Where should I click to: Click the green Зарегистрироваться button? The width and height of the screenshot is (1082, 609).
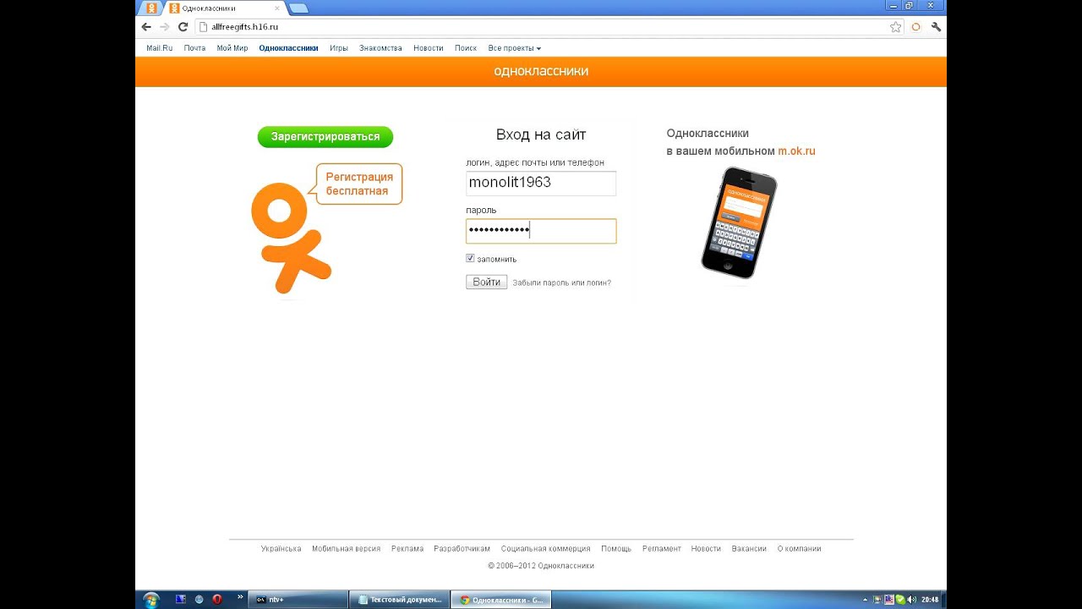(325, 136)
